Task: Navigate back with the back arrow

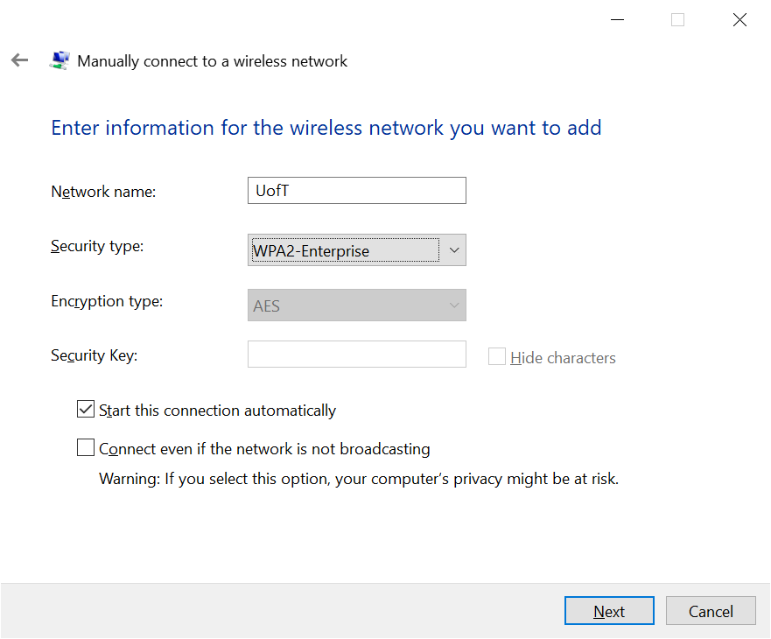Action: (19, 60)
